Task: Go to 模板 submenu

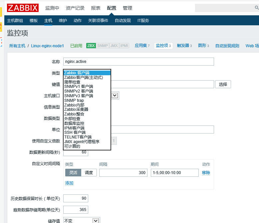Action: tap(34, 21)
